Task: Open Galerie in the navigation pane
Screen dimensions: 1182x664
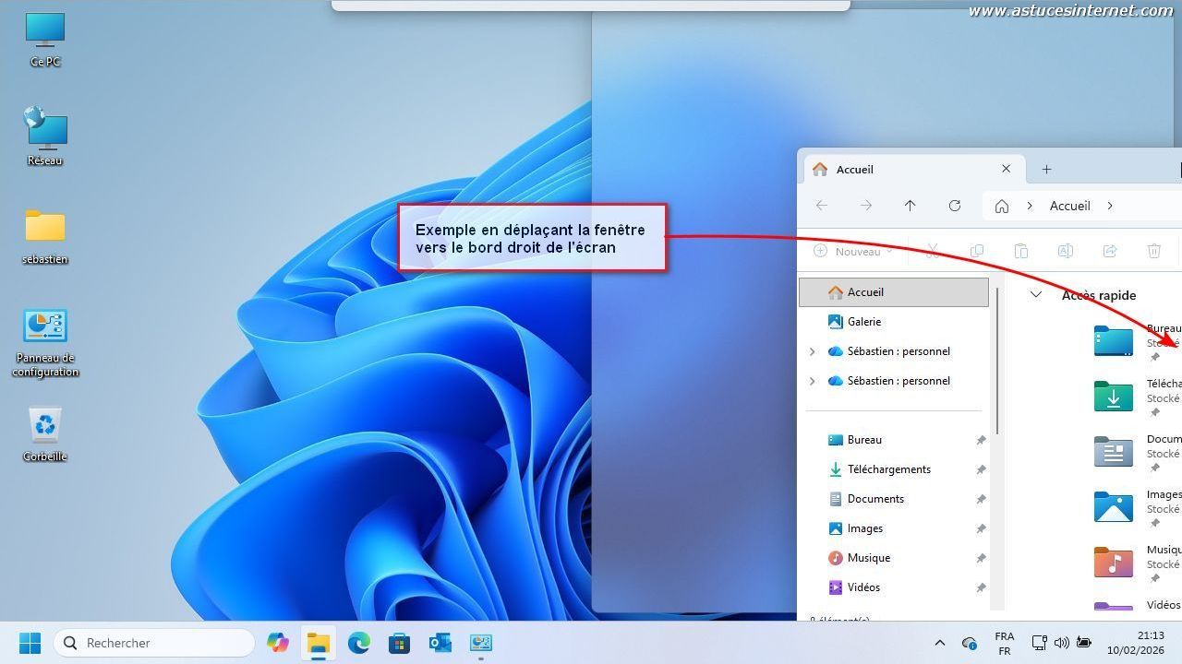Action: click(863, 322)
